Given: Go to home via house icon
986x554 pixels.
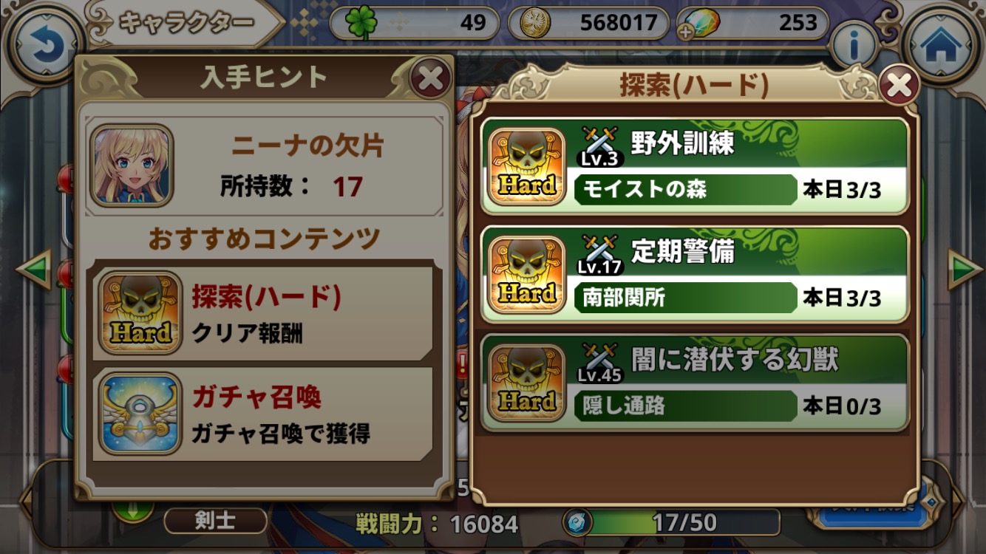Looking at the screenshot, I should click(942, 45).
